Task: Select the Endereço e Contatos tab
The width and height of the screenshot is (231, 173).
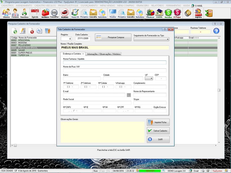Action: click(73, 54)
